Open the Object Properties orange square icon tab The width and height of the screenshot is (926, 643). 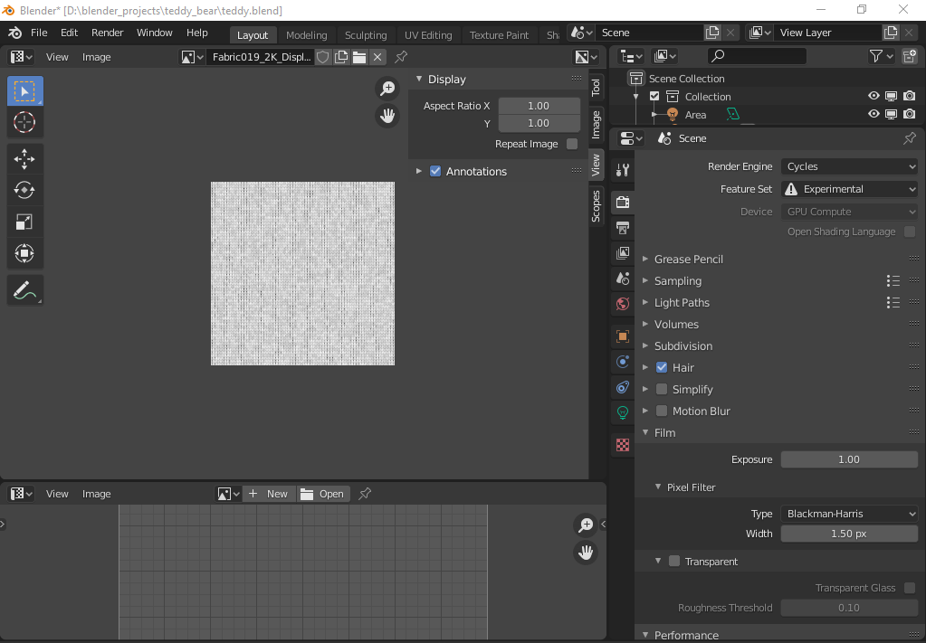[622, 336]
